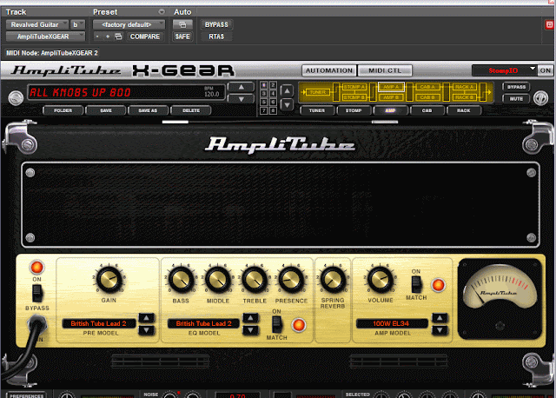556x398 pixels.
Task: Click the Folder preset button
Action: click(x=63, y=110)
